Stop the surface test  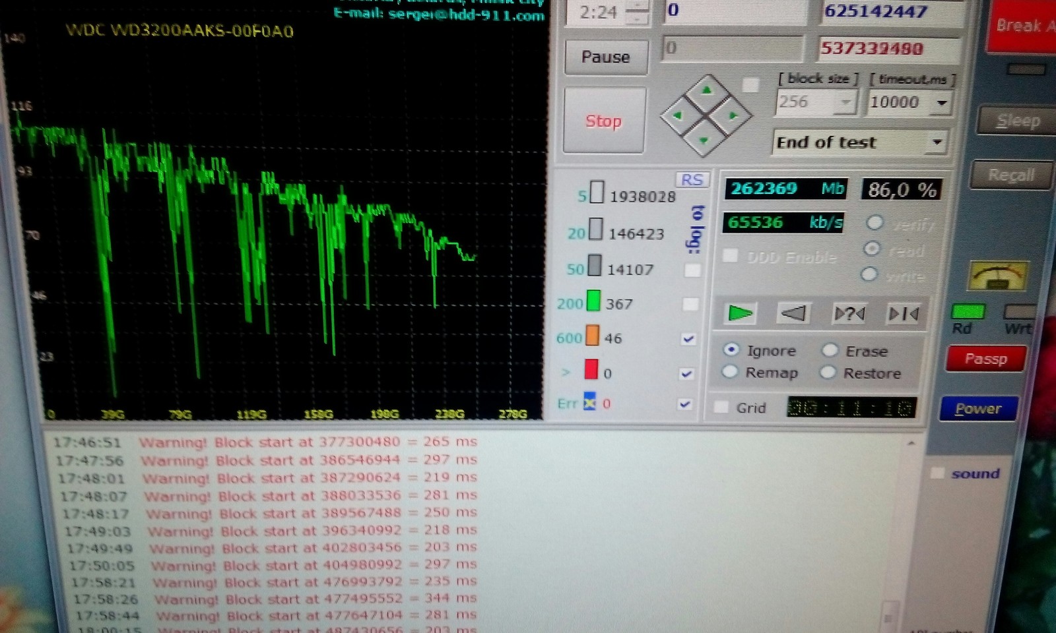point(603,121)
